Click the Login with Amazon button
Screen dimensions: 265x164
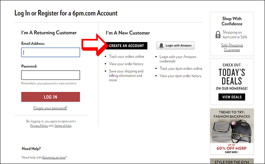tap(175, 46)
